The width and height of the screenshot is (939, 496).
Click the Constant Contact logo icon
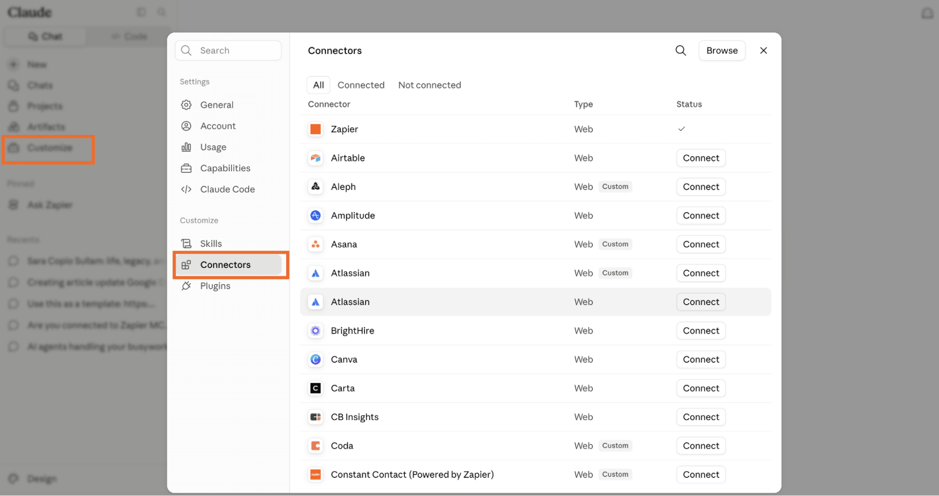[315, 475]
